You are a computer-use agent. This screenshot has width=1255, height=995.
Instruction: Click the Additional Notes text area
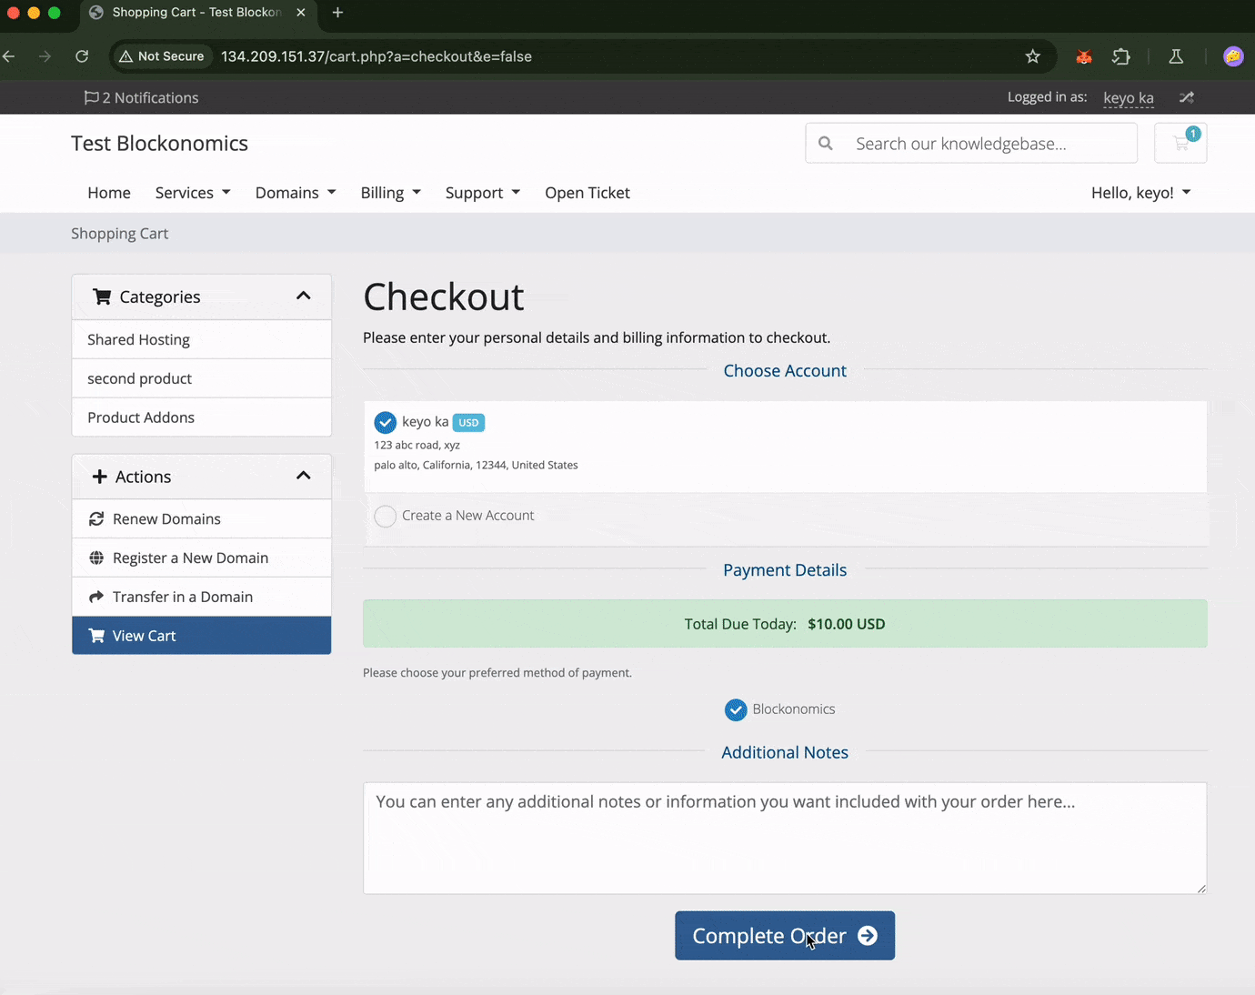[785, 838]
